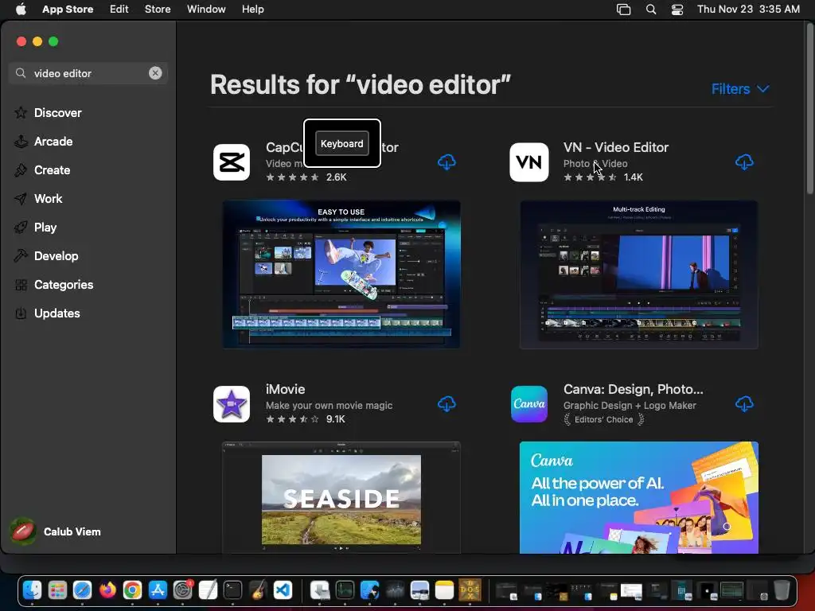This screenshot has width=815, height=611.
Task: Open the VN Multi-track Editing screenshot
Action: point(639,274)
